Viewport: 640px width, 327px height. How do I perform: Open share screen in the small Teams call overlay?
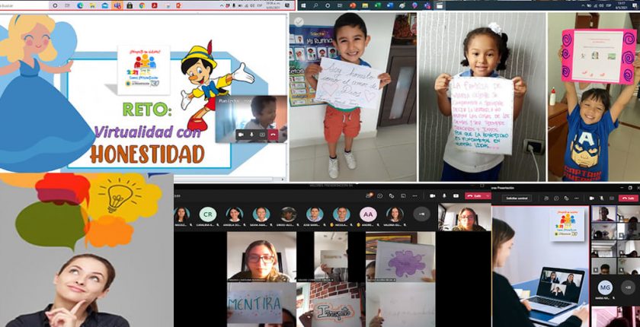[x=262, y=135]
